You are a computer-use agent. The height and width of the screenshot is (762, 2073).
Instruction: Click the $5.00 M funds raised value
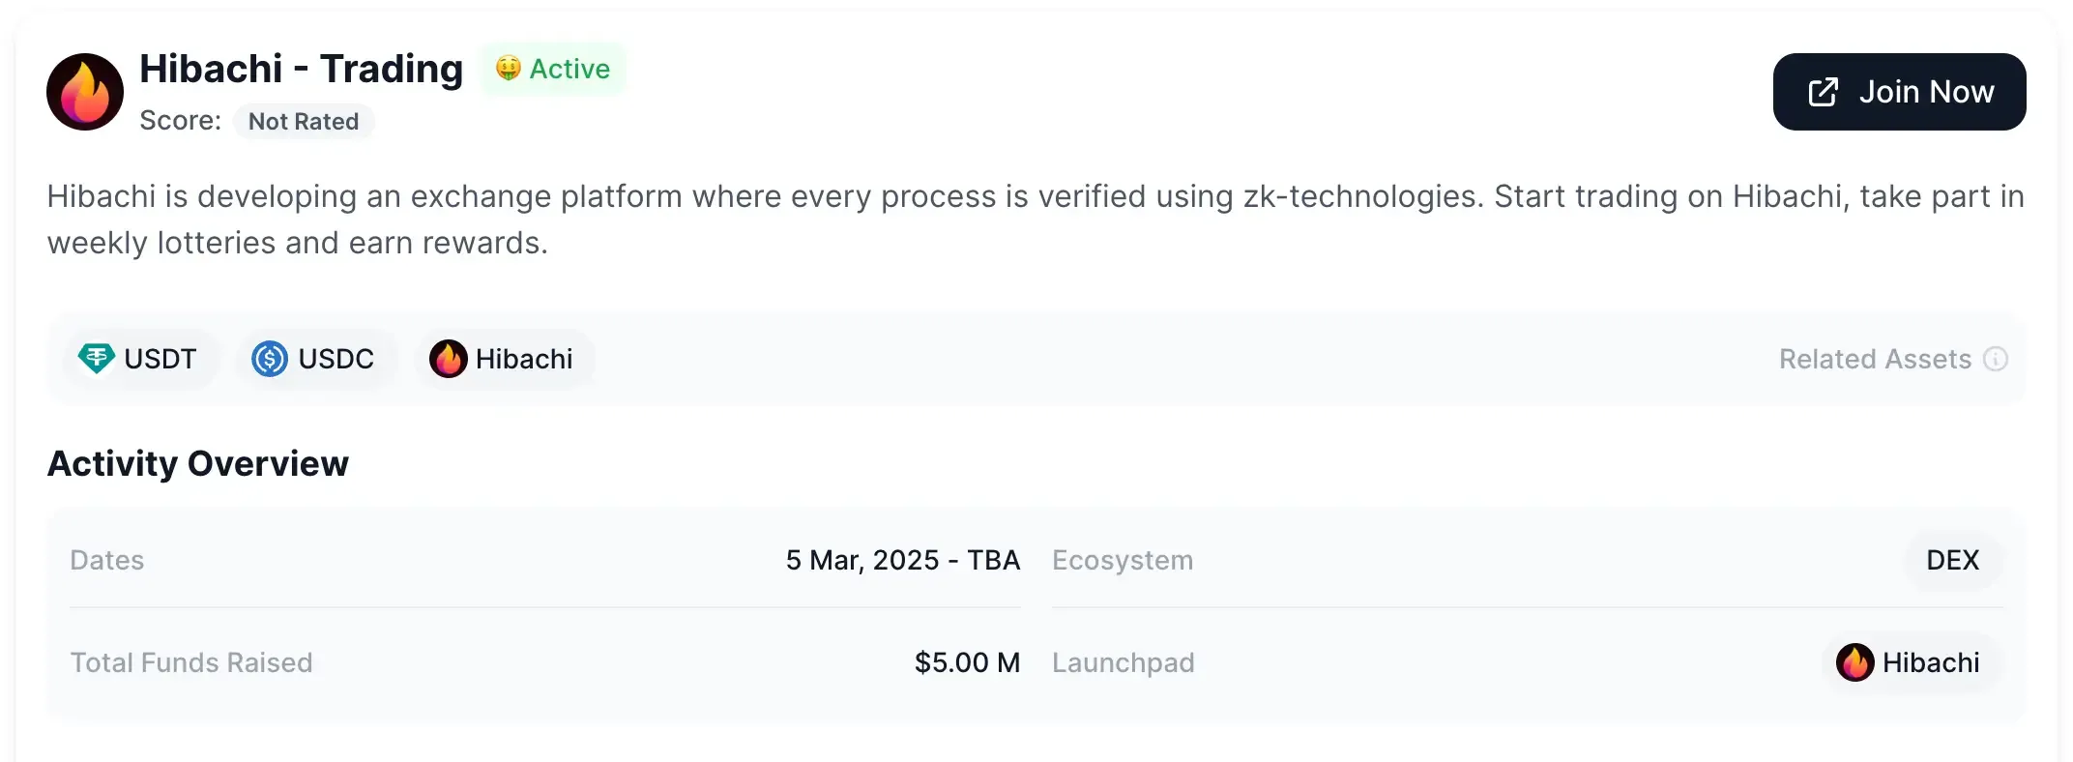coord(967,662)
